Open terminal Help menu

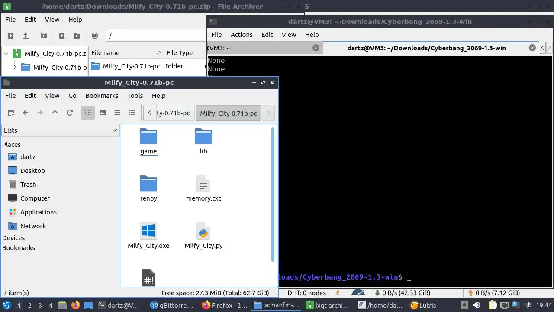tap(312, 35)
